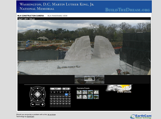The image size is (161, 119).
Task: Select April 2 in the calendar
Action: click(69, 94)
